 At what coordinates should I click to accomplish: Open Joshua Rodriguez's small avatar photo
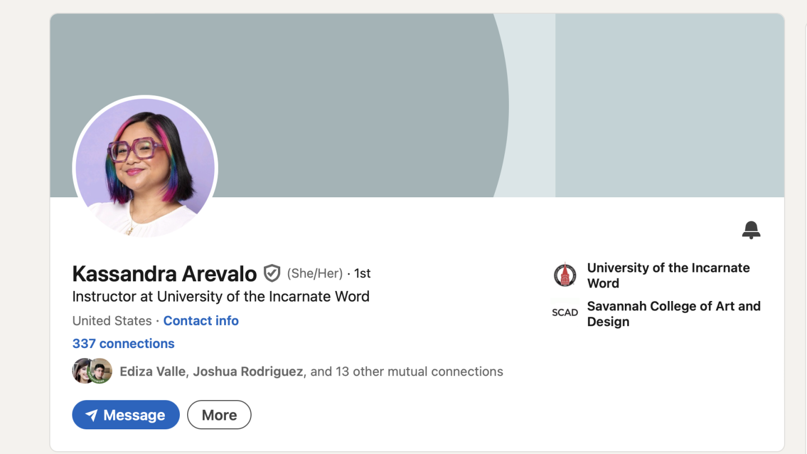[x=101, y=371]
